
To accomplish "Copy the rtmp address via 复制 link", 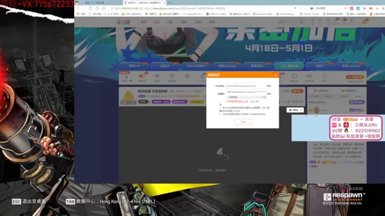I will 269,86.
